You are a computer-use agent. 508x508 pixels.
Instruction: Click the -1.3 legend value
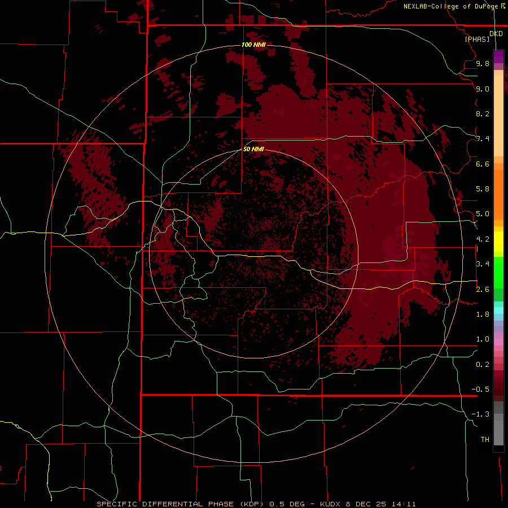click(480, 414)
